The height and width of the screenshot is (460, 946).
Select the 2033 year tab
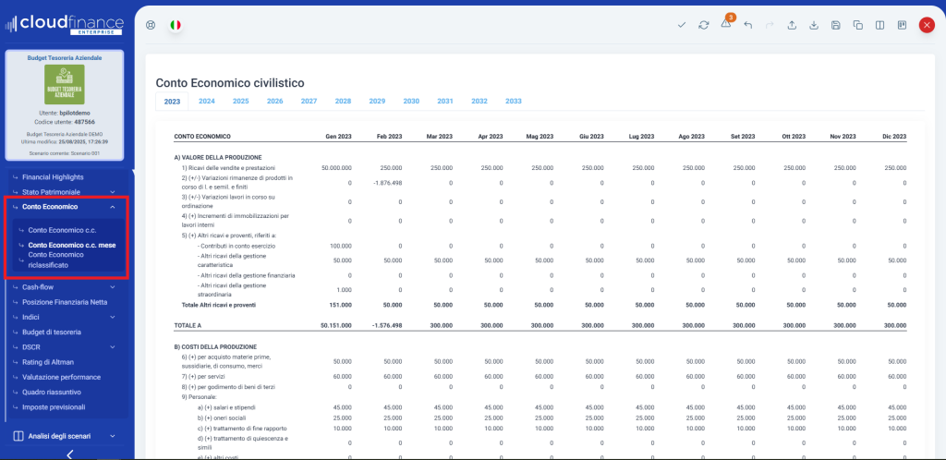click(513, 101)
